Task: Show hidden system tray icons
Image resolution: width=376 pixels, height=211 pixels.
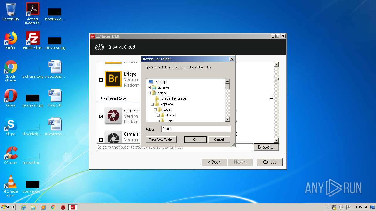Action: [x=328, y=207]
